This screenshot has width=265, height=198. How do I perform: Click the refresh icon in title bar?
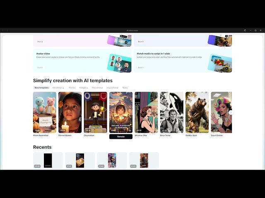245,31
